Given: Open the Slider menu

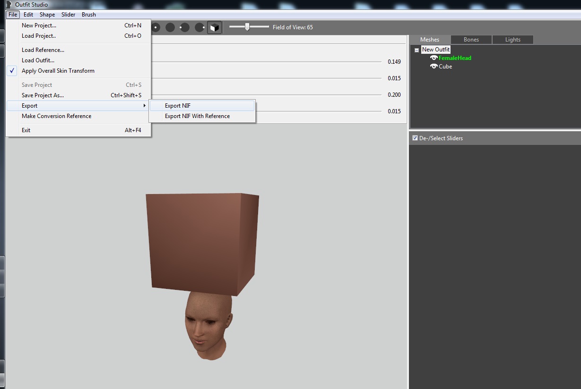Looking at the screenshot, I should click(69, 15).
